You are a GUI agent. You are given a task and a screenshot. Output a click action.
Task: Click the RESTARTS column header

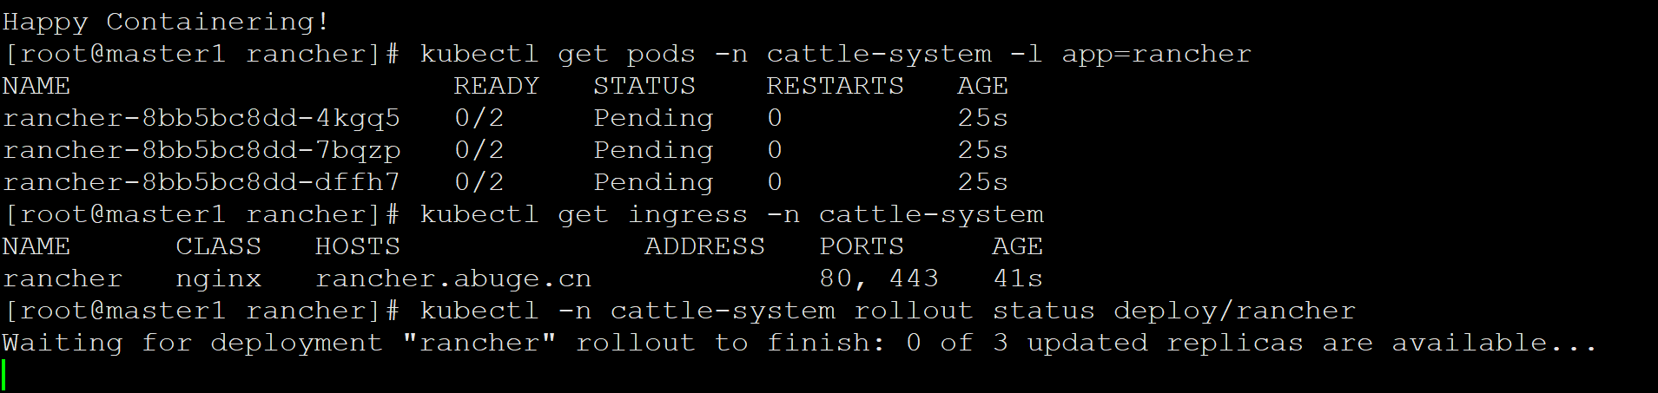pyautogui.click(x=835, y=86)
